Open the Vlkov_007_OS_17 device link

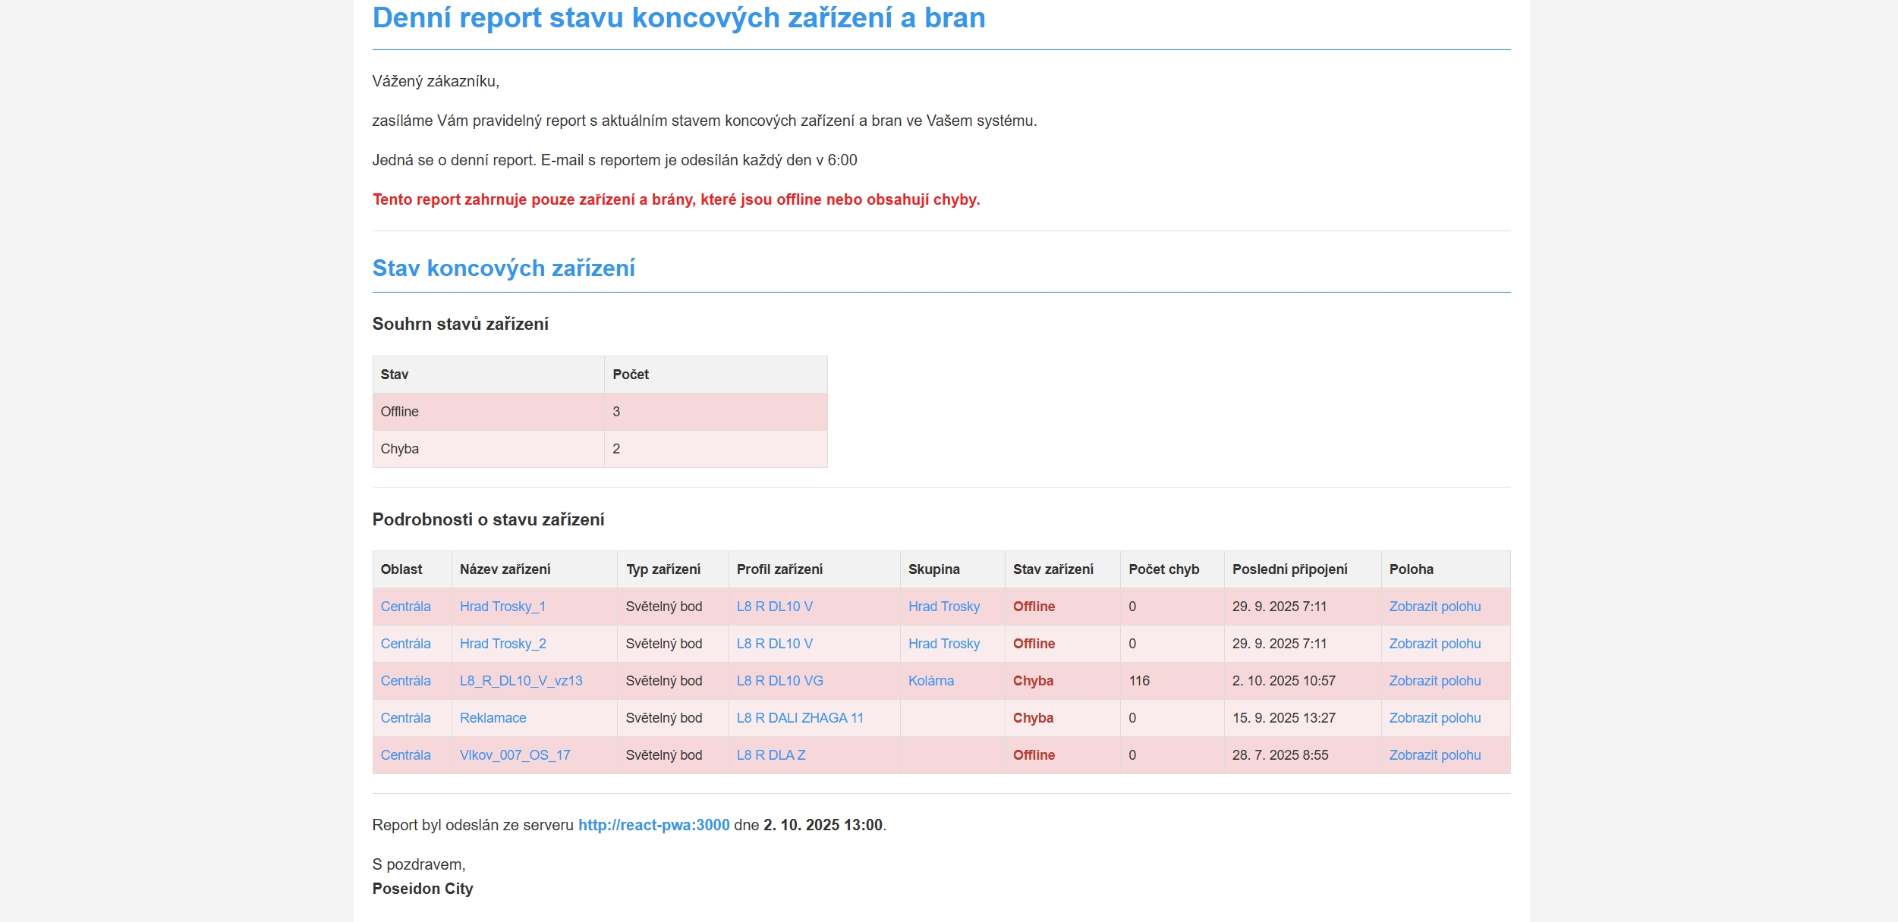[x=515, y=755]
